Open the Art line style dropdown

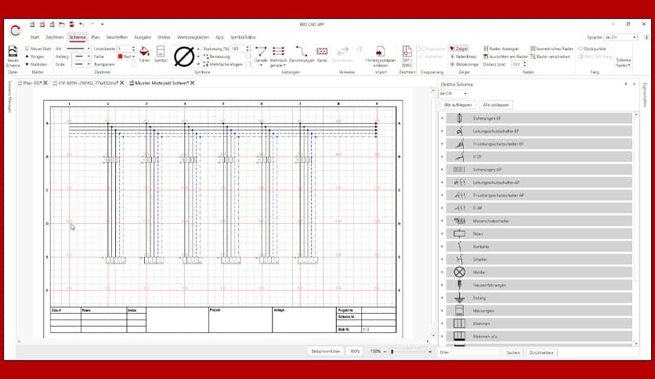89,49
